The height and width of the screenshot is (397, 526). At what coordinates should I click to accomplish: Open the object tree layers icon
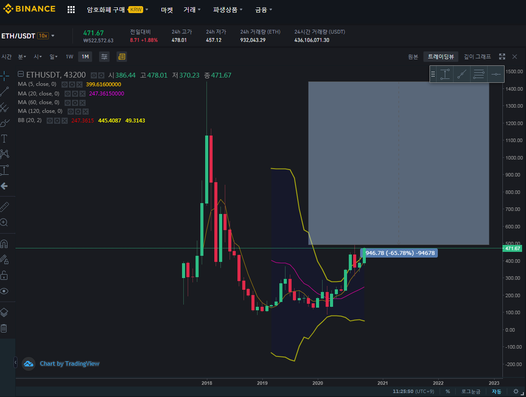[4, 312]
